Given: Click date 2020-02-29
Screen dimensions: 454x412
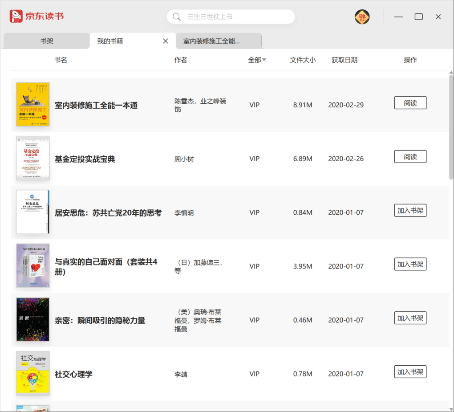Looking at the screenshot, I should pyautogui.click(x=346, y=105).
